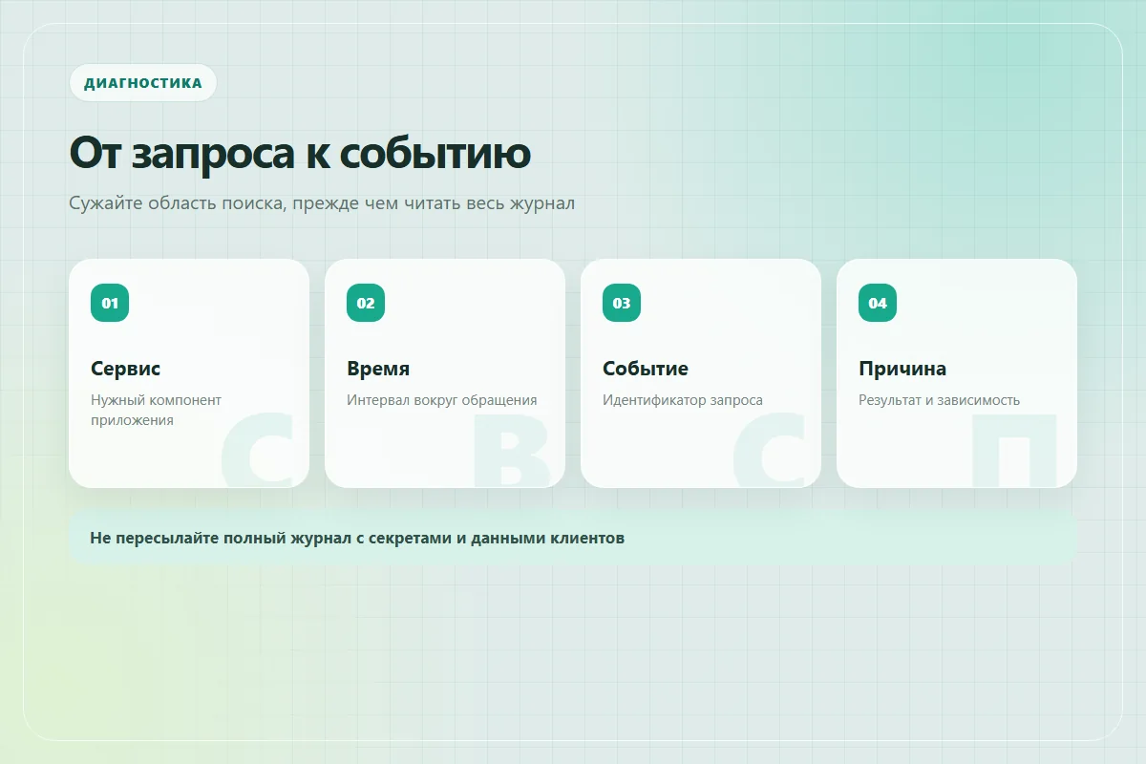Click the 03 step badge

click(x=622, y=303)
